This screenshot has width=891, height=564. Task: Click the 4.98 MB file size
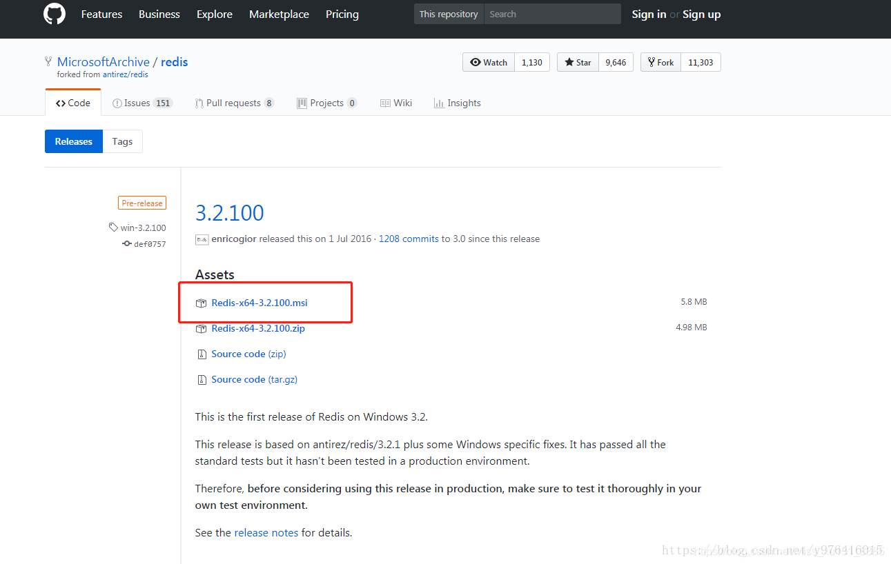click(x=692, y=328)
